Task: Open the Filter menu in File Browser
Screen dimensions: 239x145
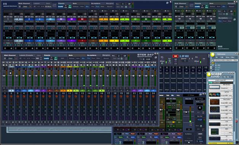Action: (233, 57)
